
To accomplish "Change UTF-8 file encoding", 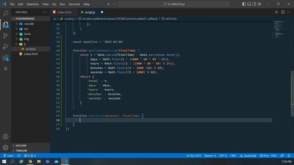I will pyautogui.click(x=223, y=156).
